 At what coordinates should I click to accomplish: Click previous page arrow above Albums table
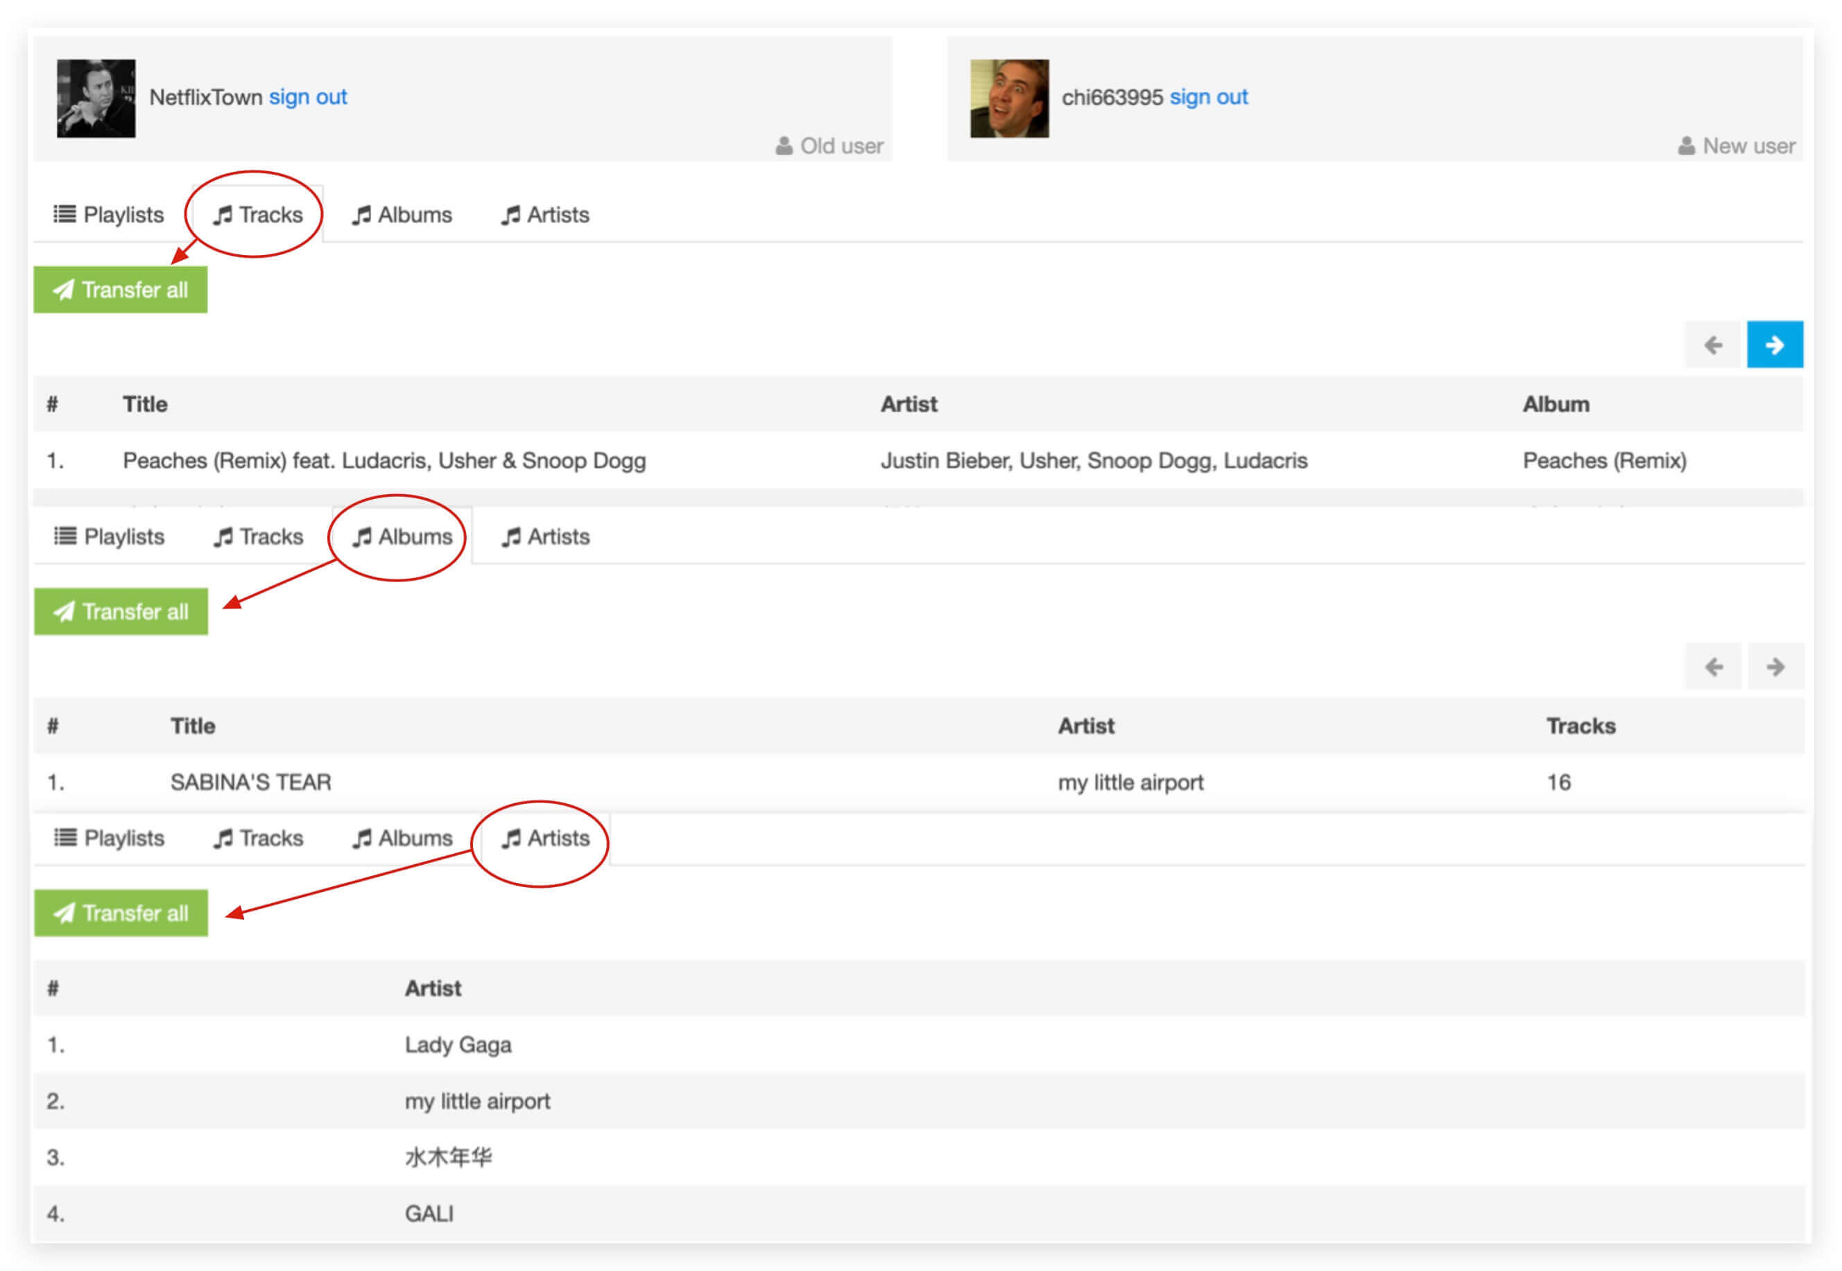tap(1714, 667)
